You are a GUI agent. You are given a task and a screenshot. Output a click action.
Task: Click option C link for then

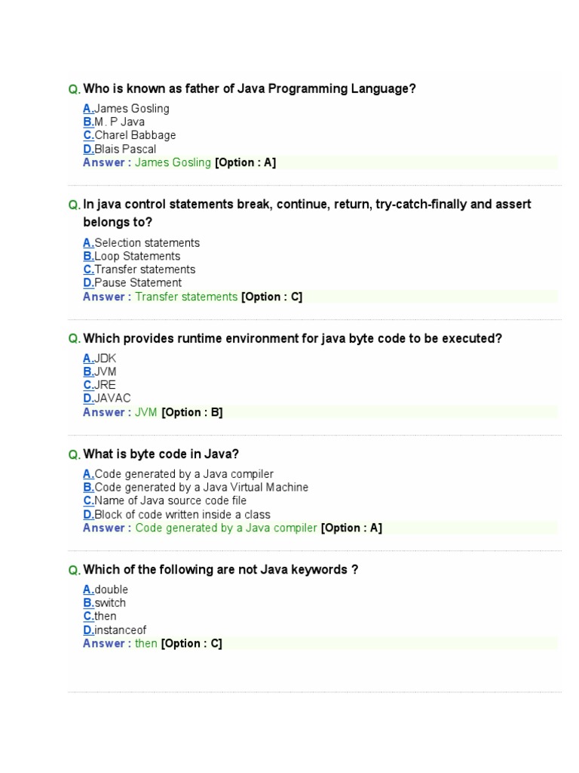[x=89, y=617]
